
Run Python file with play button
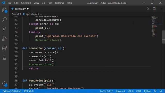[148, 9]
